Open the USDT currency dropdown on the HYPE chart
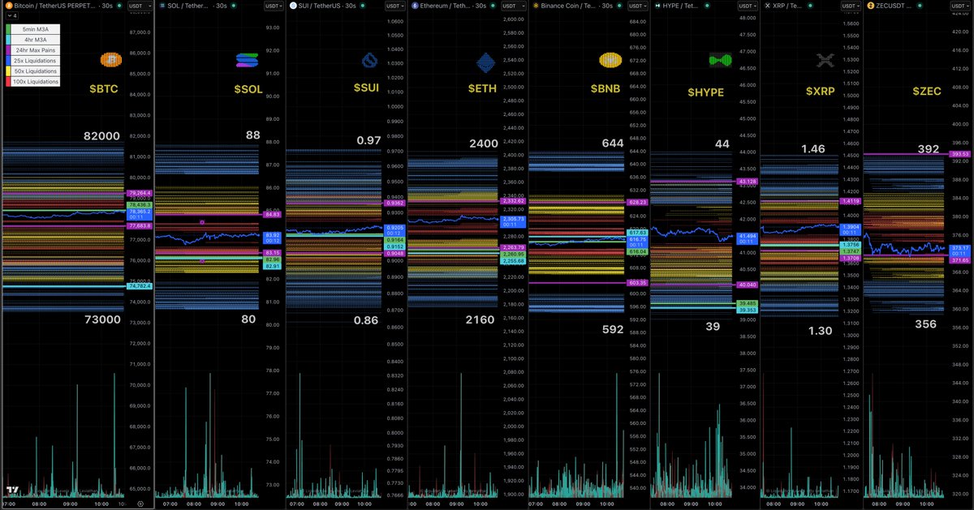This screenshot has width=974, height=510. coord(747,5)
